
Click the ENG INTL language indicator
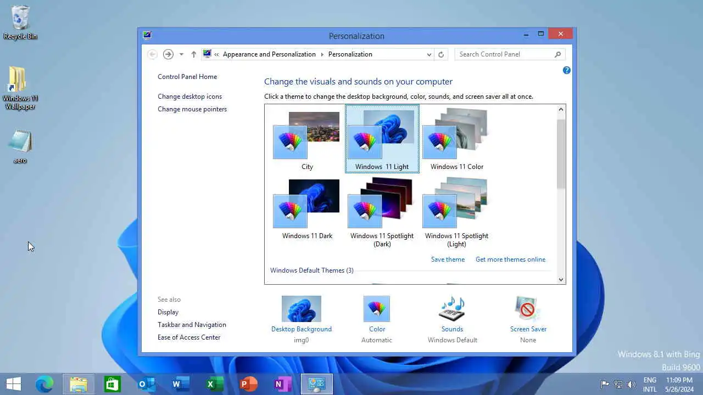650,384
